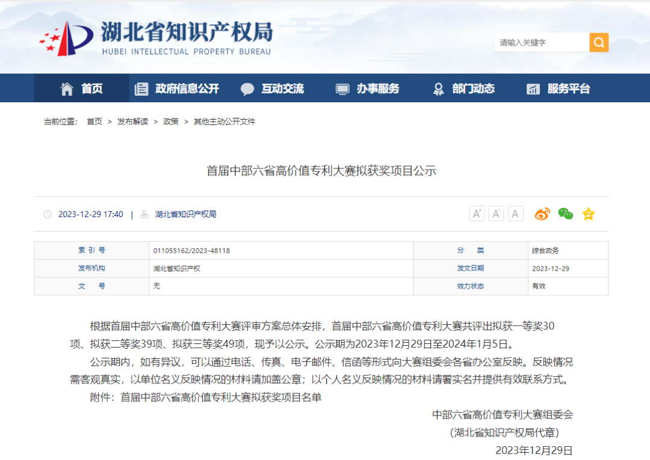Open the 部门动态 menu
Screen dimensions: 650x460
click(x=474, y=88)
